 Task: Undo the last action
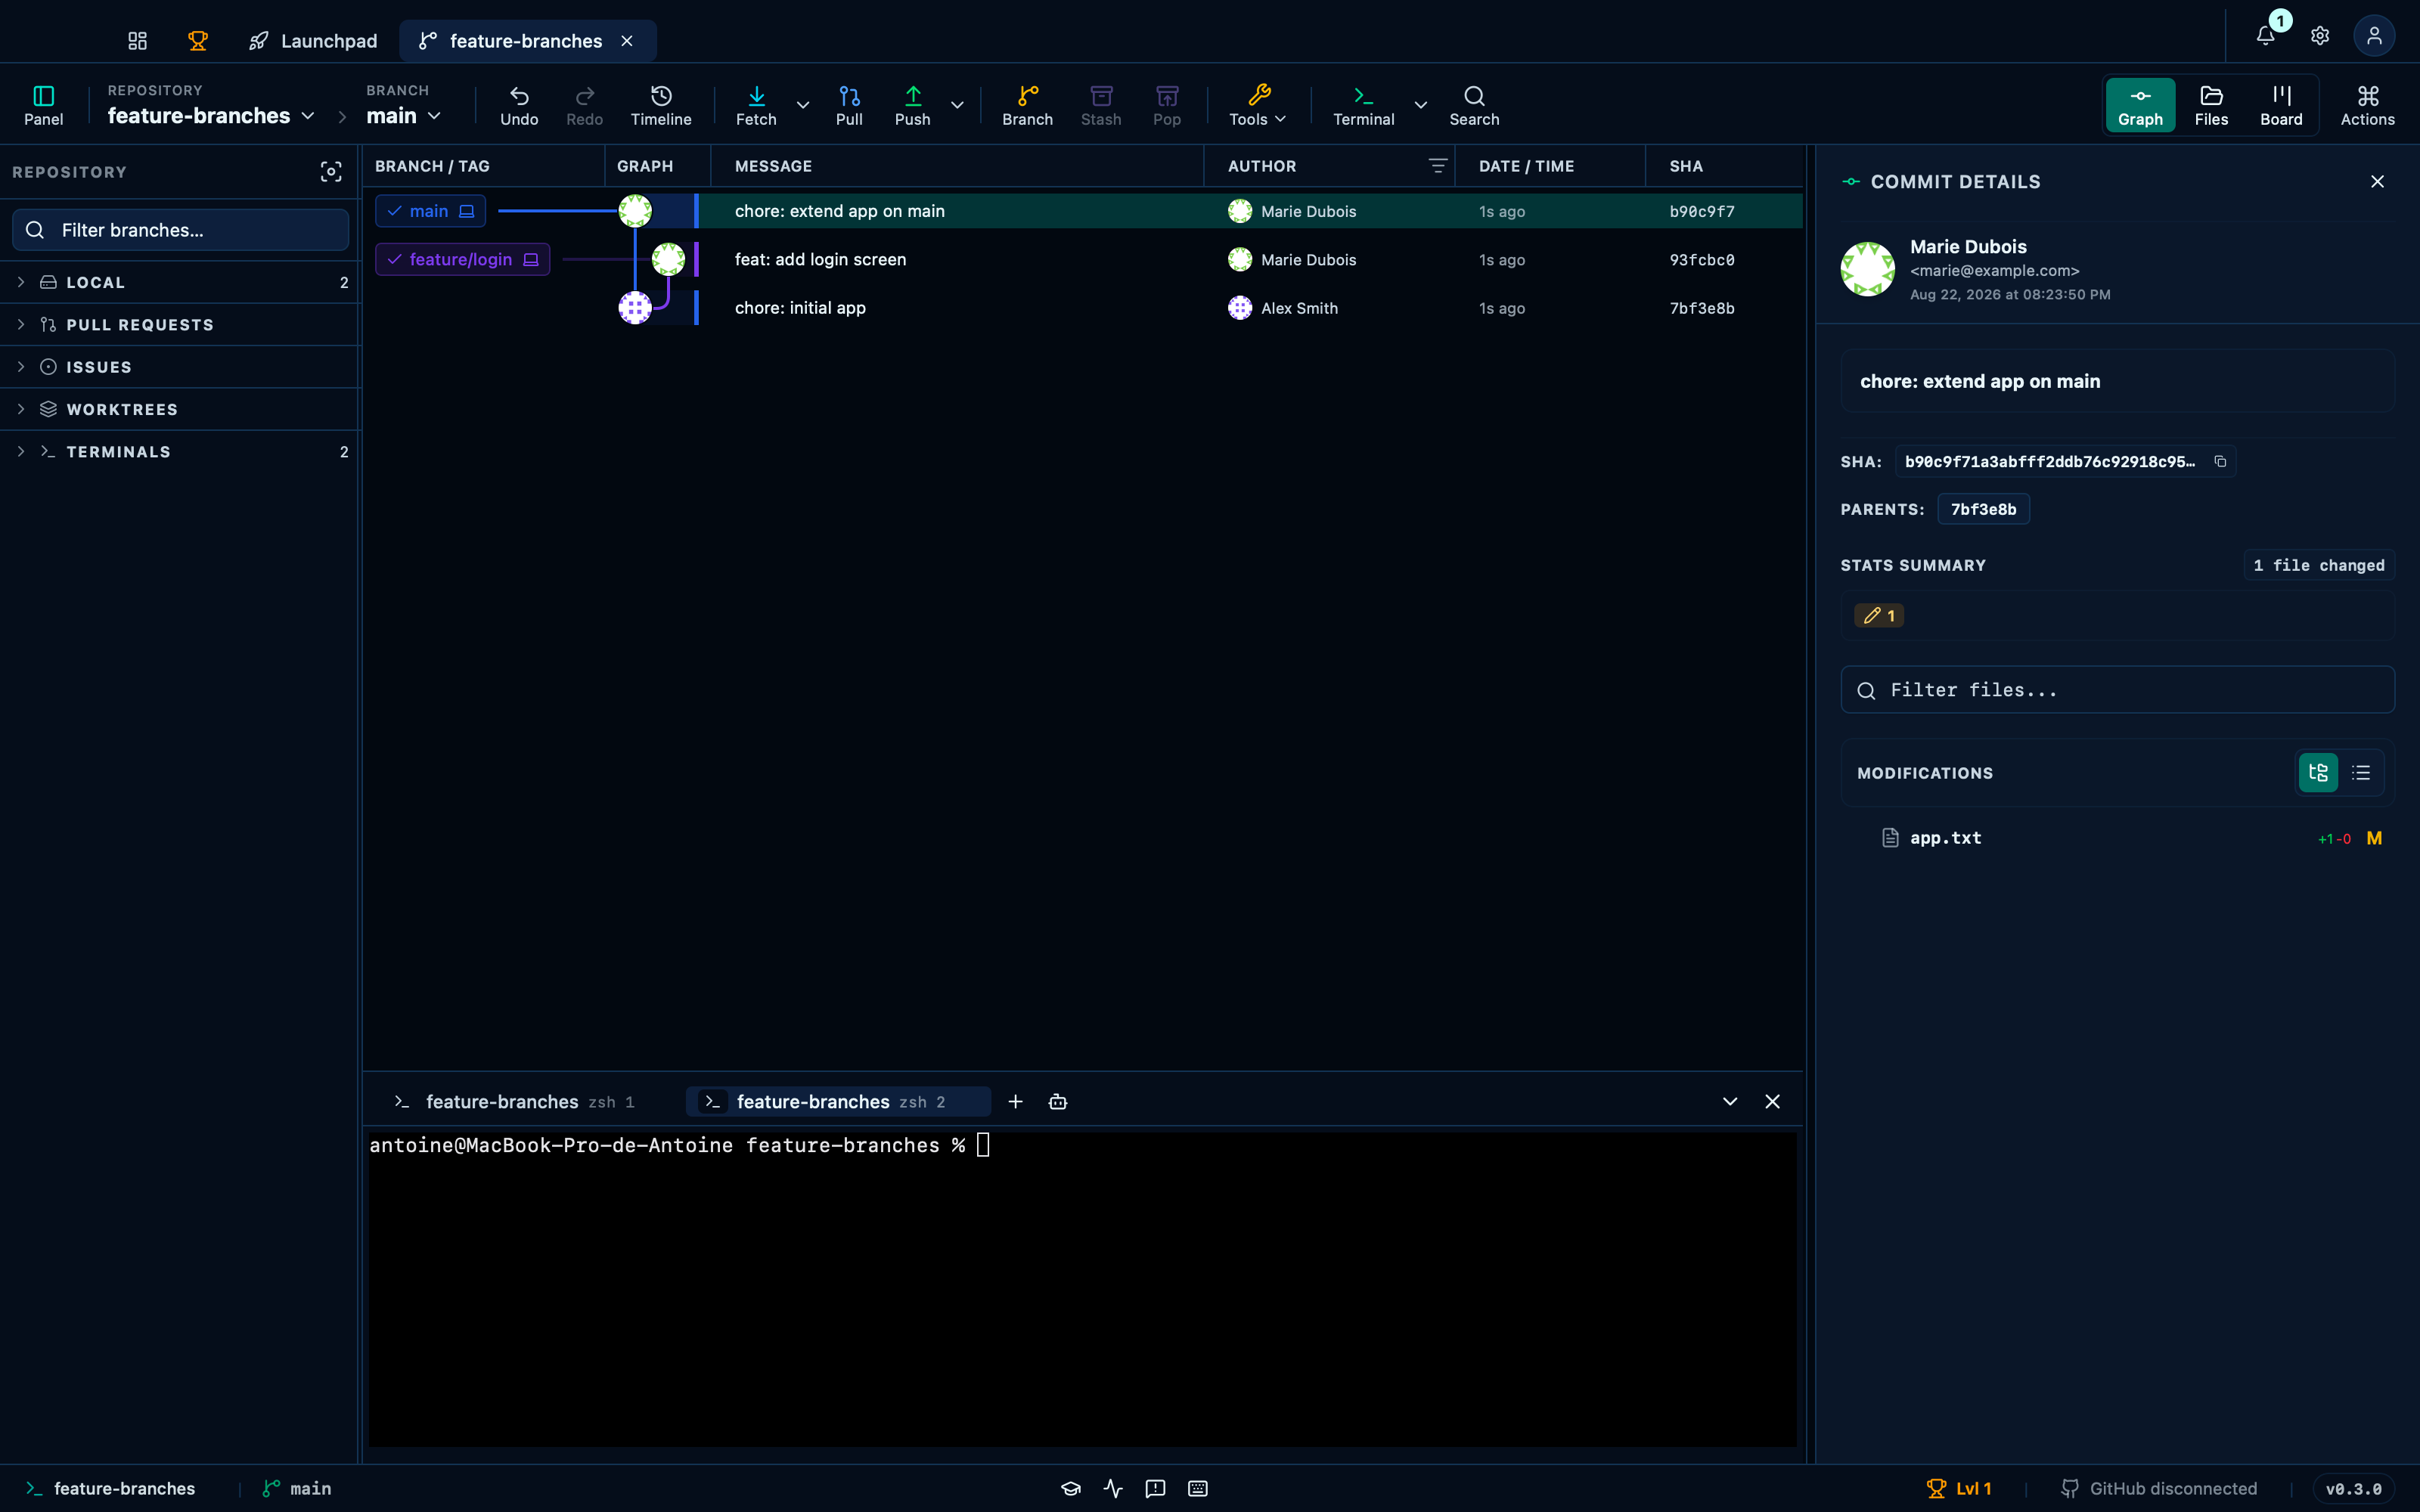519,105
